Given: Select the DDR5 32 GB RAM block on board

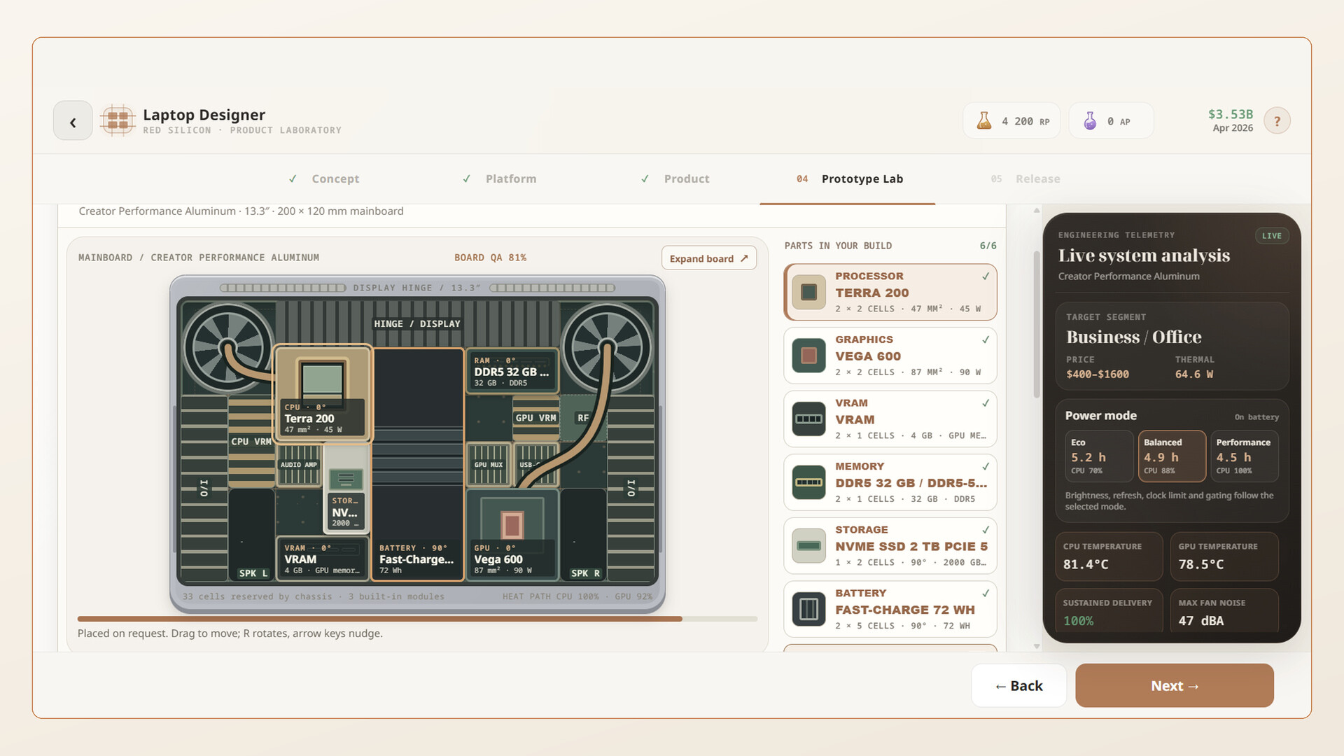Looking at the screenshot, I should [512, 371].
